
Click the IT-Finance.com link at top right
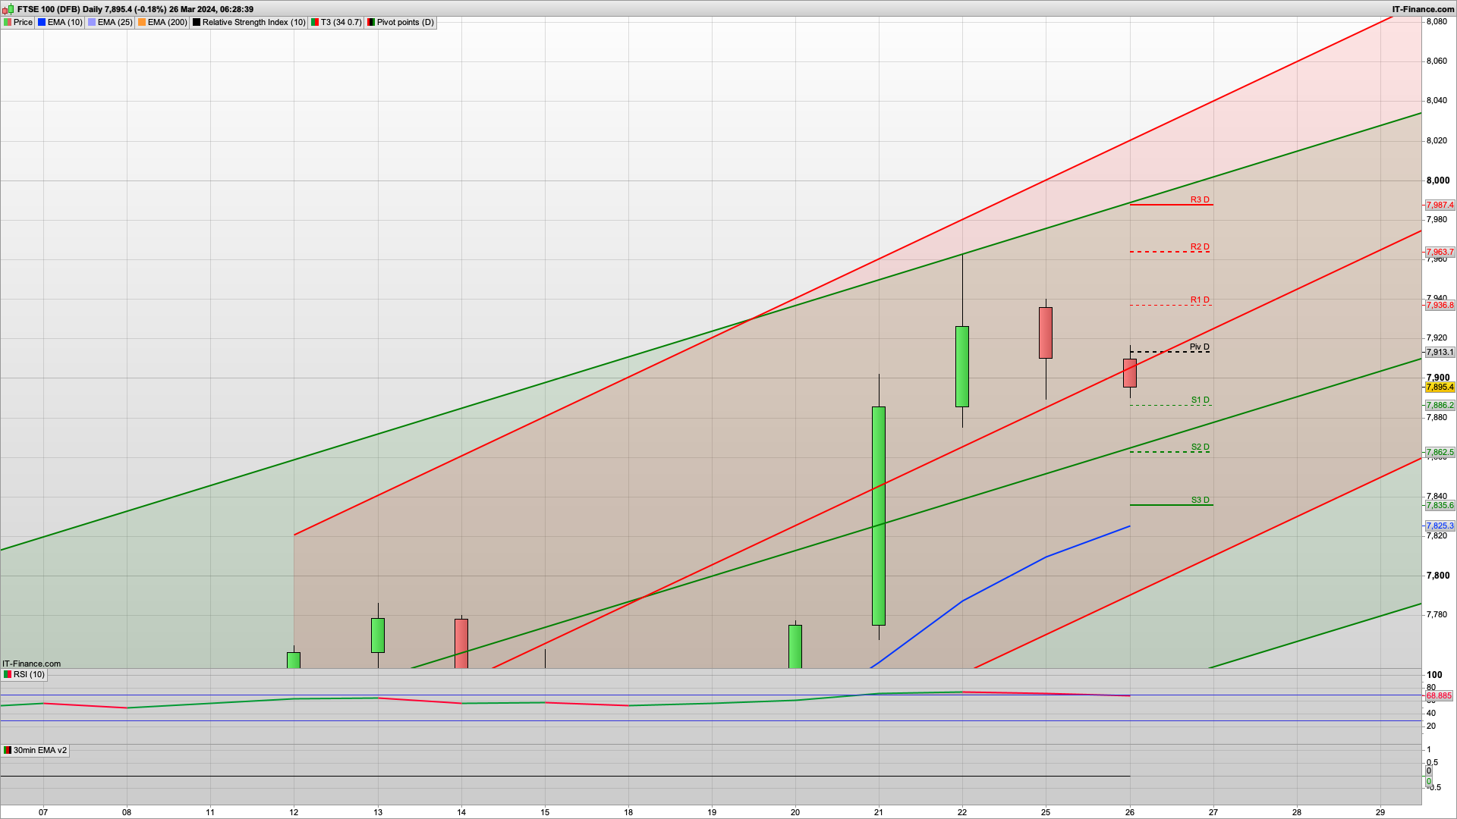[x=1423, y=9]
